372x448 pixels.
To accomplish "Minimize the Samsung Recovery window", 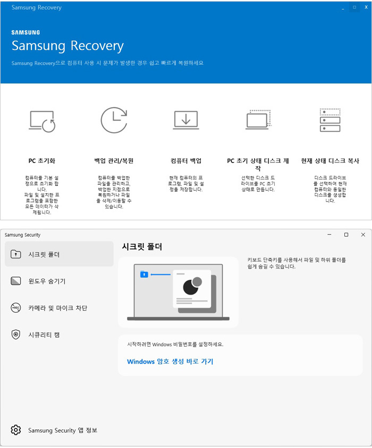I will (343, 8).
